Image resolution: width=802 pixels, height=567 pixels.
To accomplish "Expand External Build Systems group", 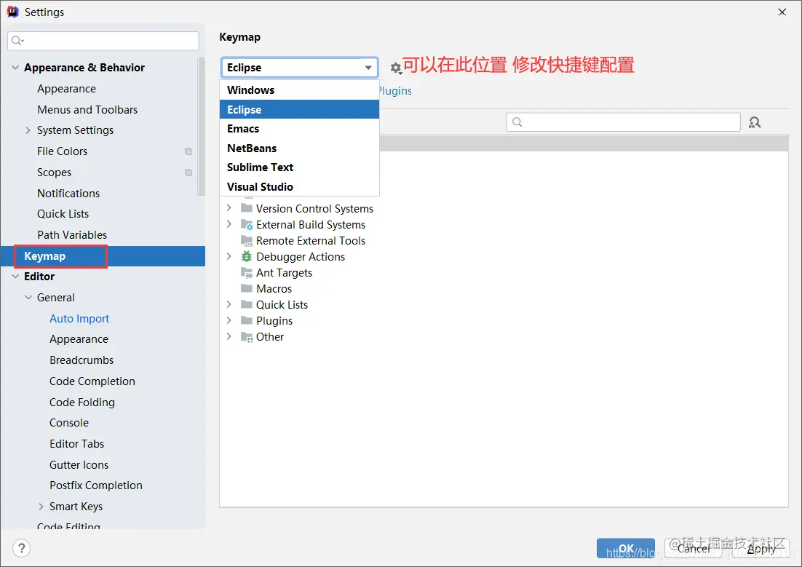I will point(229,224).
